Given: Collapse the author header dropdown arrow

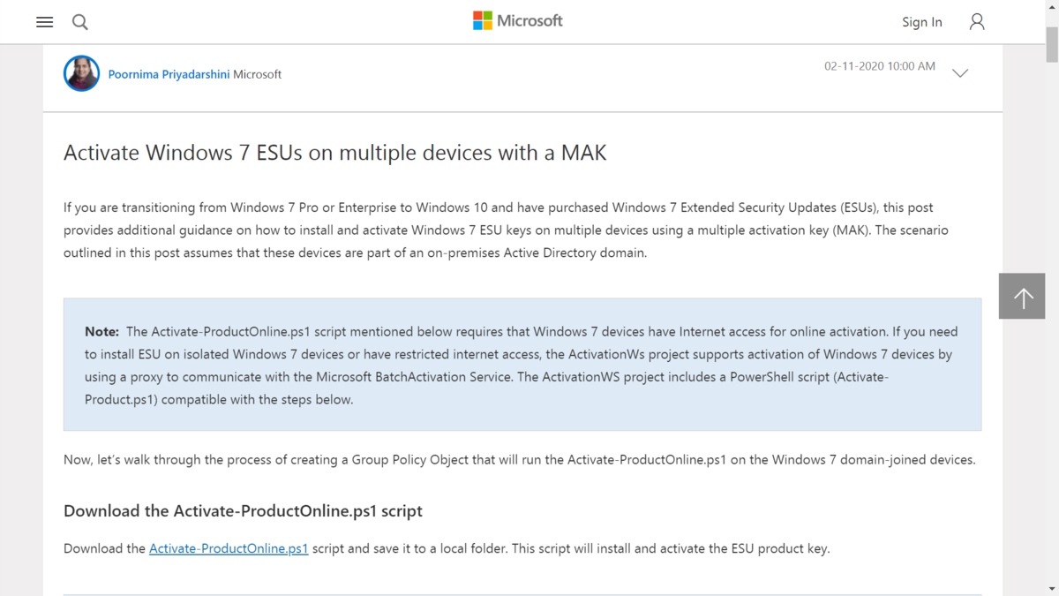Looking at the screenshot, I should tap(960, 73).
